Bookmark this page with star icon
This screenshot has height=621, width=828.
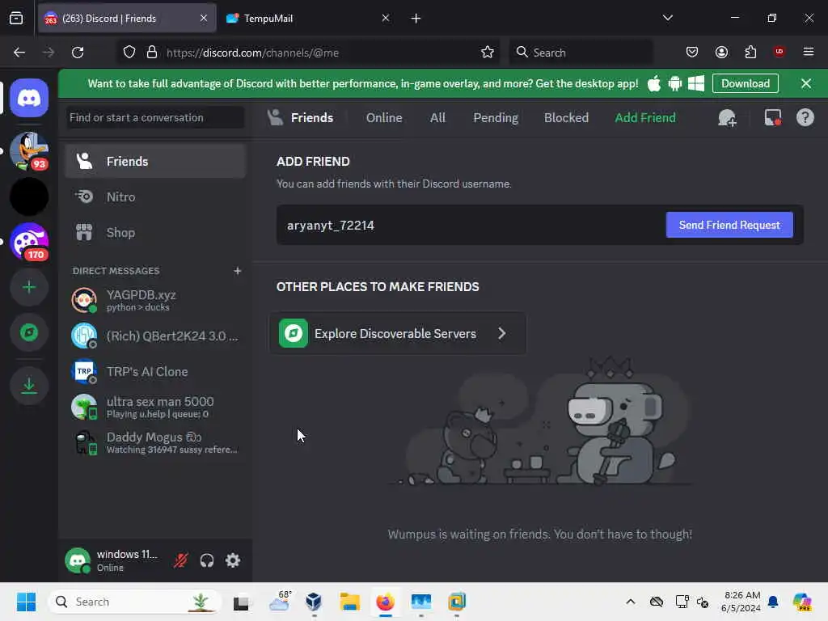pyautogui.click(x=488, y=53)
